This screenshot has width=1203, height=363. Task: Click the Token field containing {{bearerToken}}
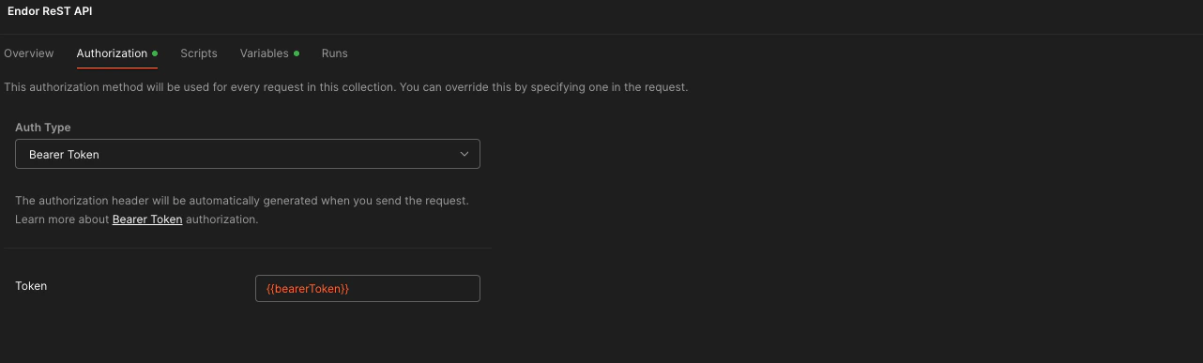click(x=368, y=288)
